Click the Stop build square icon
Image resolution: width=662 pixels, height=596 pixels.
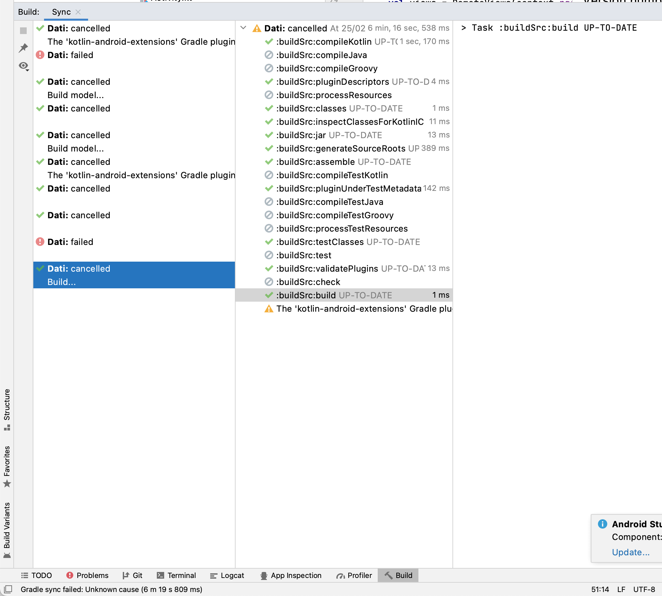click(23, 31)
